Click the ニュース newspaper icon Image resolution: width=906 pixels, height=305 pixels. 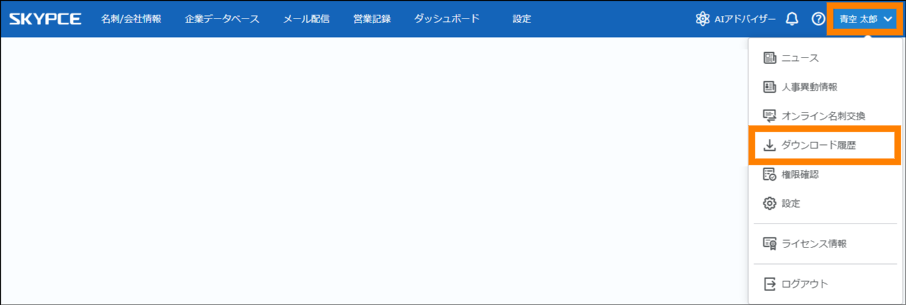[x=769, y=58]
